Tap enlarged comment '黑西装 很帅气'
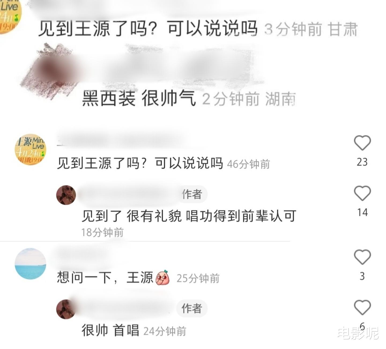The image size is (386, 349). click(138, 99)
